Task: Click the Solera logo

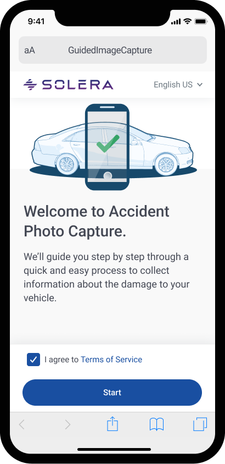Action: pos(68,85)
